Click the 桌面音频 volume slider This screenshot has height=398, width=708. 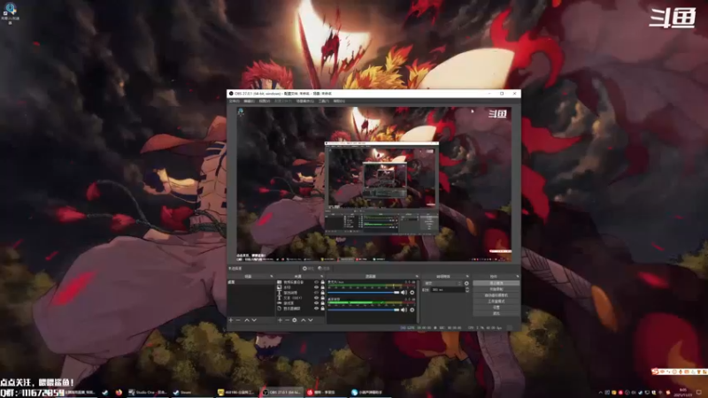[364, 310]
